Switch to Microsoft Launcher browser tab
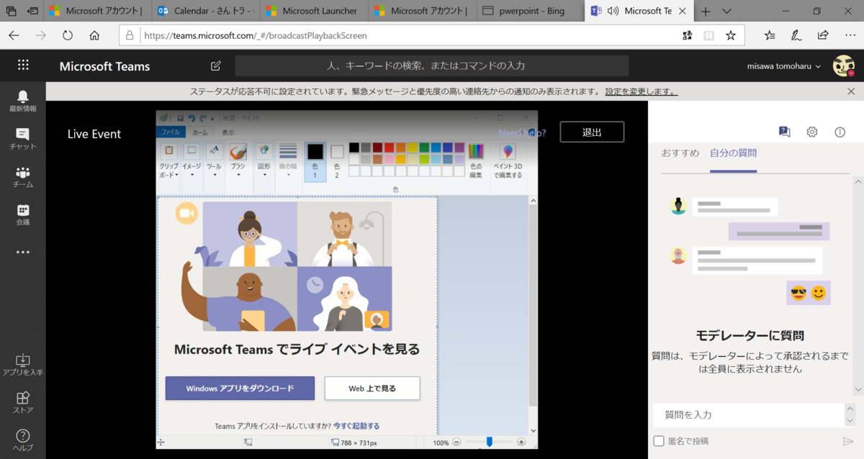 (x=313, y=11)
